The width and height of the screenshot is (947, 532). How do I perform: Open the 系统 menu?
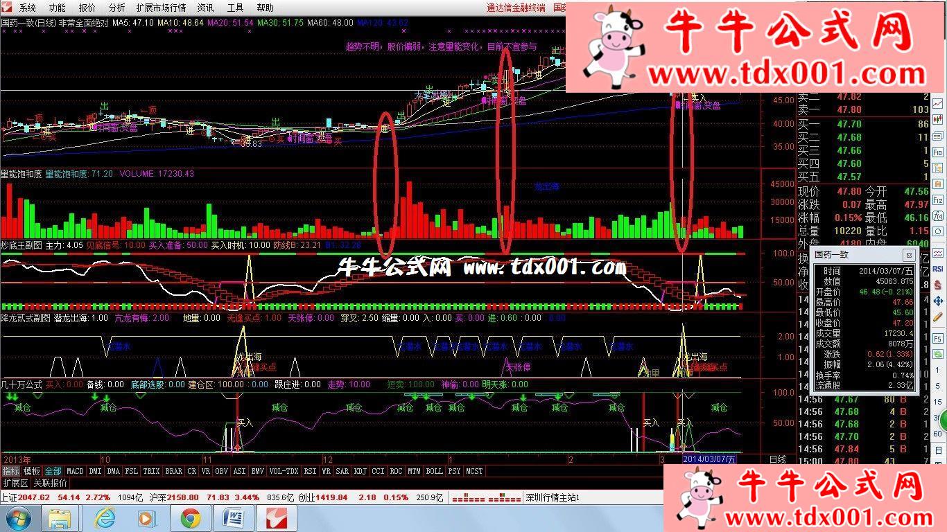coord(28,8)
